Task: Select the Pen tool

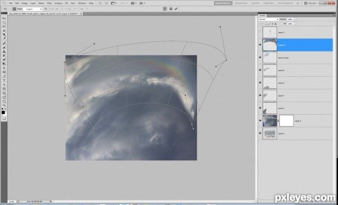Action: pyautogui.click(x=4, y=76)
